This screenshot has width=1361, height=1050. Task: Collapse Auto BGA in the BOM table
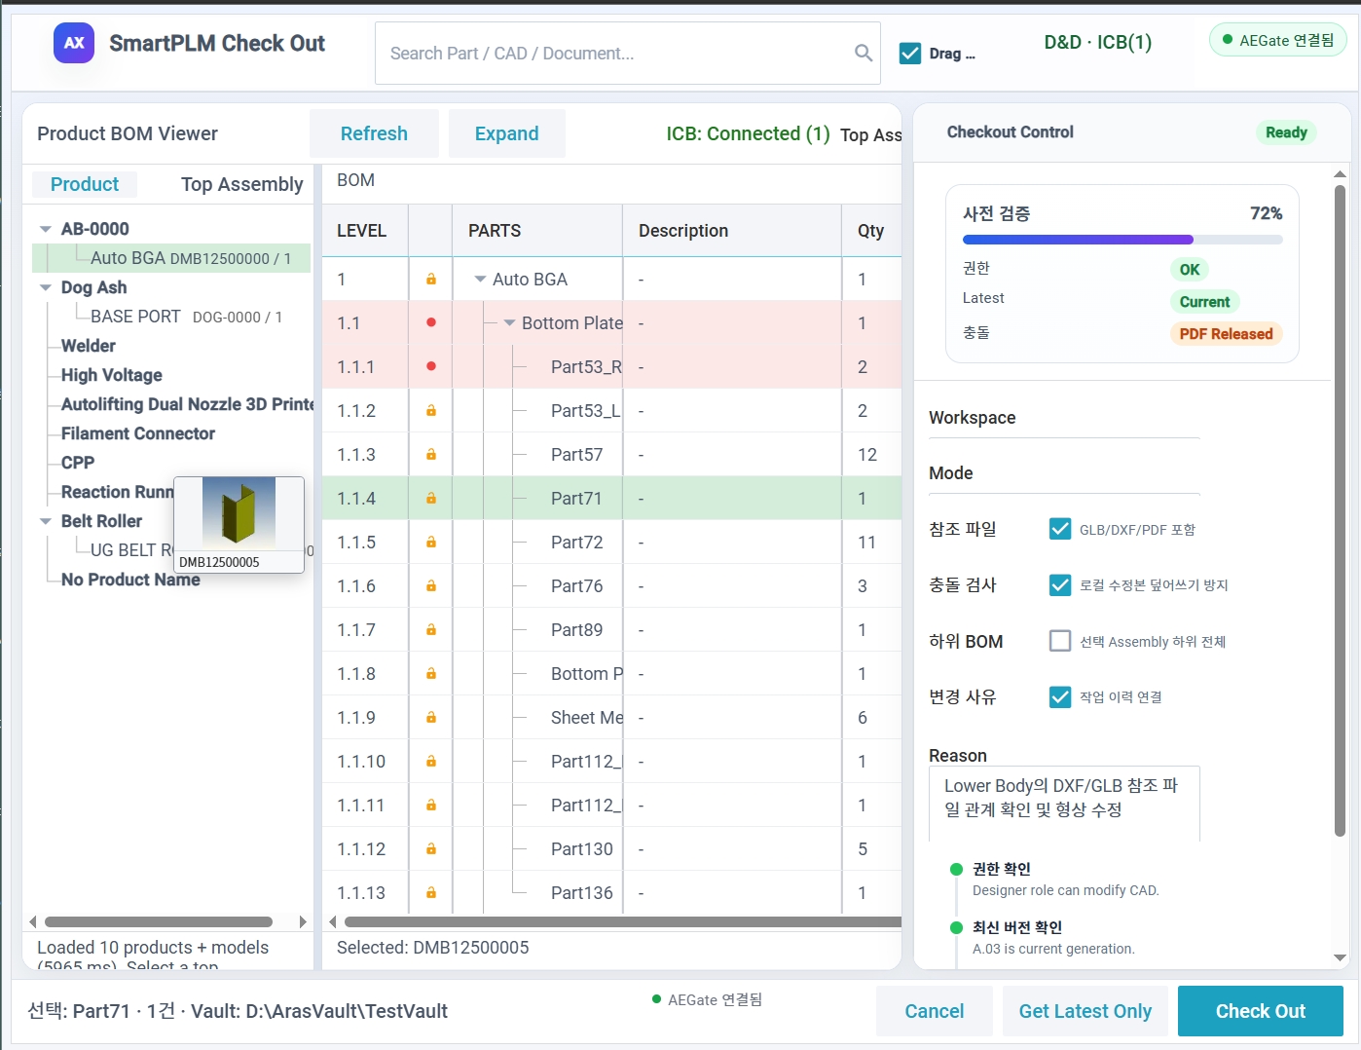(x=480, y=280)
